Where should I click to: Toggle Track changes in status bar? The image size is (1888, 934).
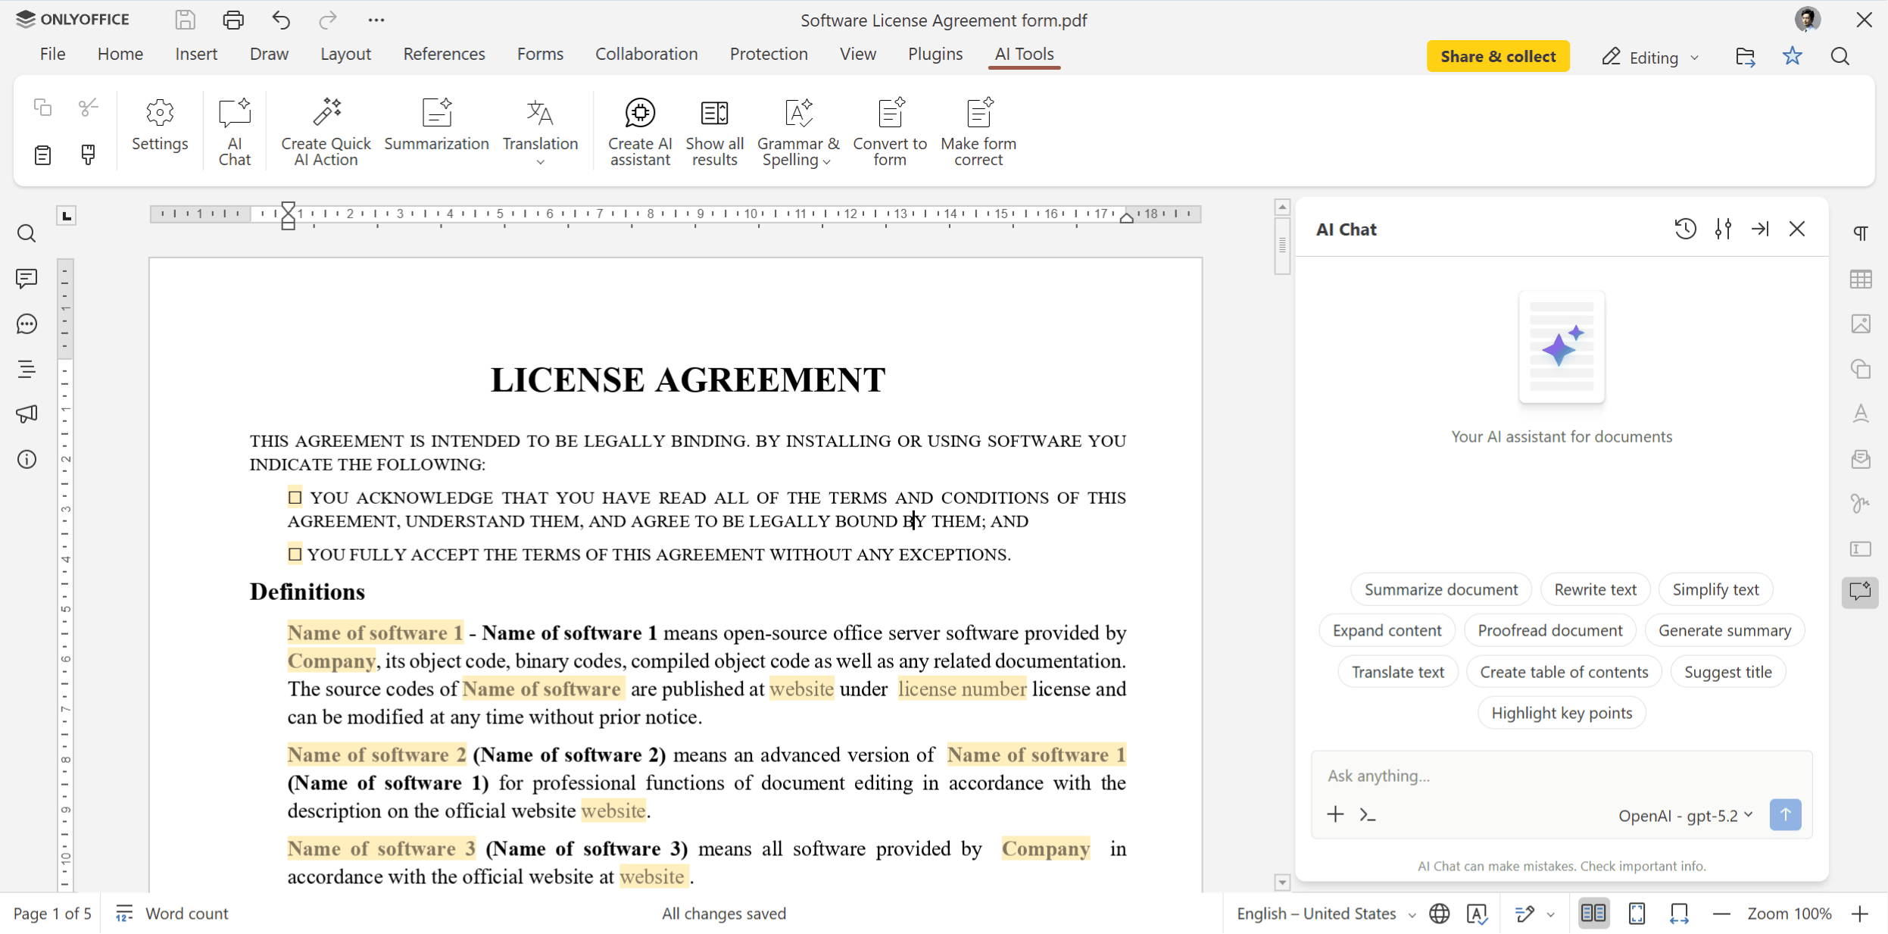click(1525, 914)
